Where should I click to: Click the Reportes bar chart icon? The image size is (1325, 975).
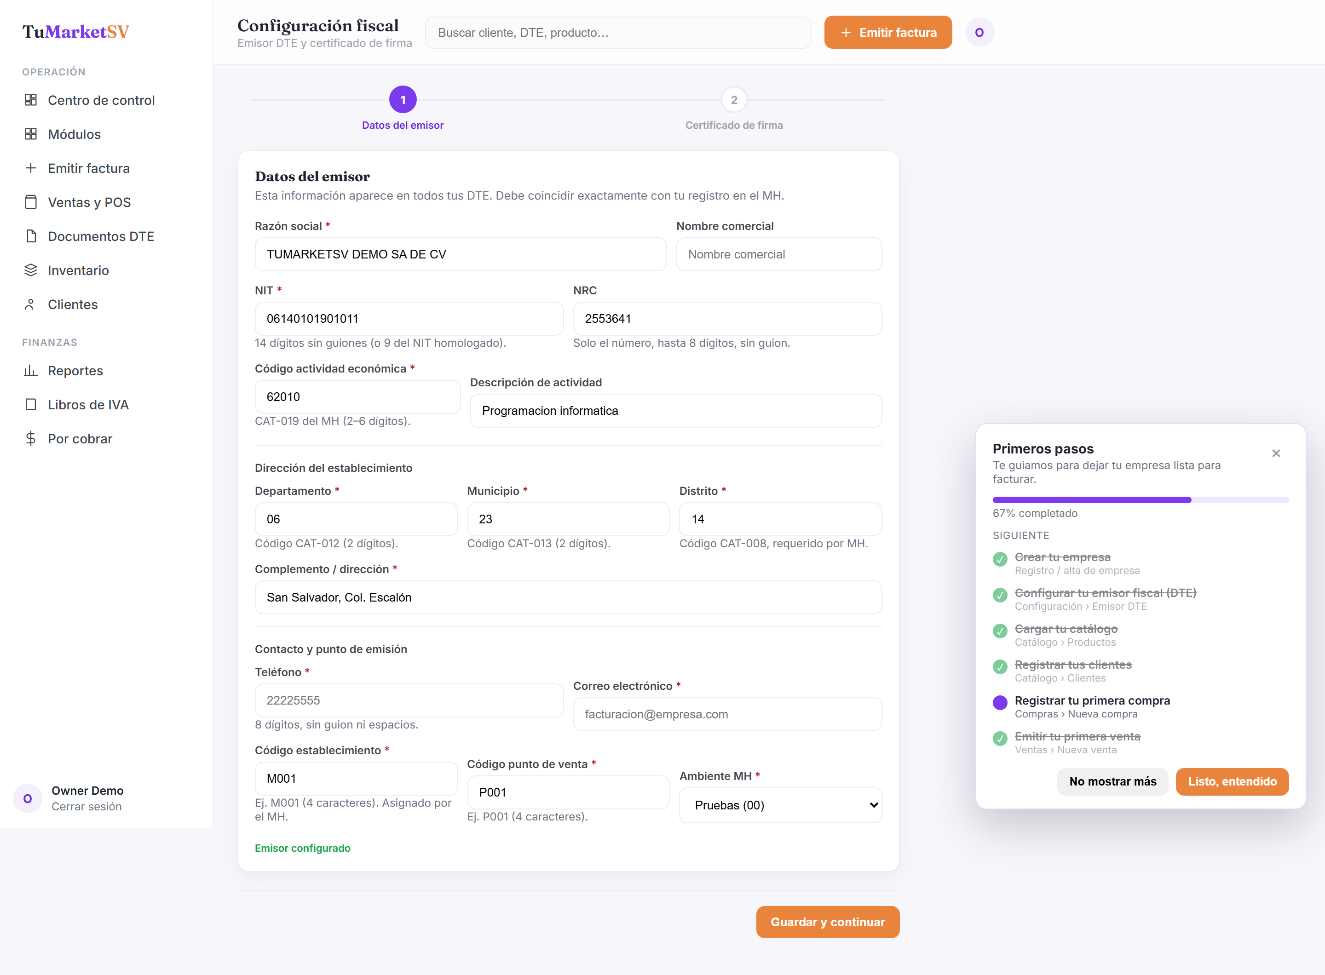click(x=31, y=371)
